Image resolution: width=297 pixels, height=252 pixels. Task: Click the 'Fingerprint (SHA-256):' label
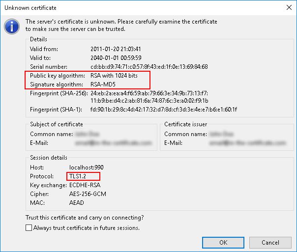tap(59, 93)
